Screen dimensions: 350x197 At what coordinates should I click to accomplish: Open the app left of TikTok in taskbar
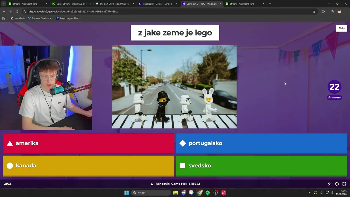point(215,193)
